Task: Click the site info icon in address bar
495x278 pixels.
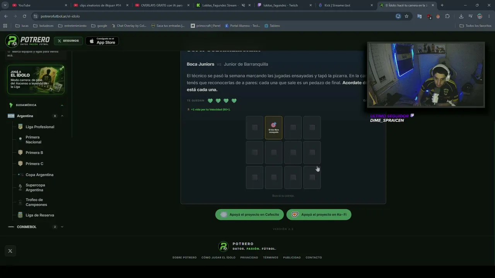Action: click(36, 16)
